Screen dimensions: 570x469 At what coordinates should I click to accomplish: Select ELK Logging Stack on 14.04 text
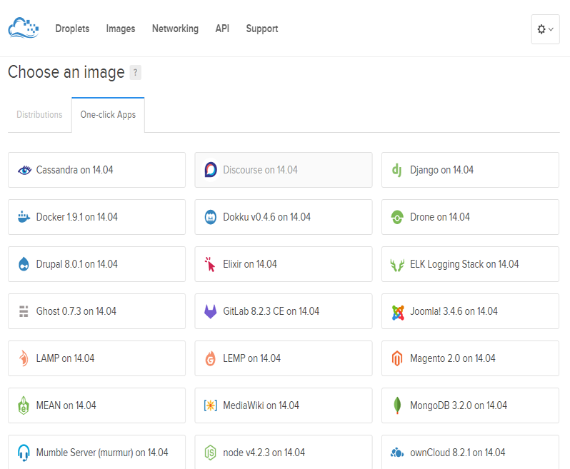[x=464, y=264]
